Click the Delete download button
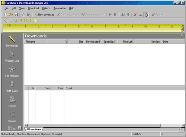This screenshot has height=137, width=186. click(68, 14)
